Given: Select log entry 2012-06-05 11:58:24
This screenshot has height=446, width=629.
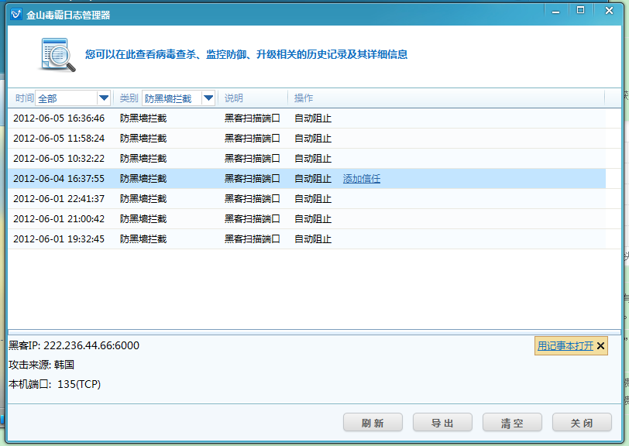Looking at the screenshot, I should pos(307,139).
